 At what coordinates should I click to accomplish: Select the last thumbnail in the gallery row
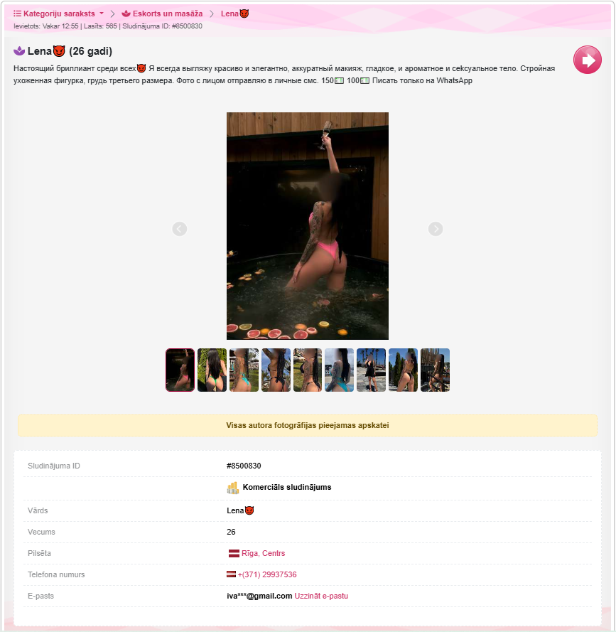[435, 370]
